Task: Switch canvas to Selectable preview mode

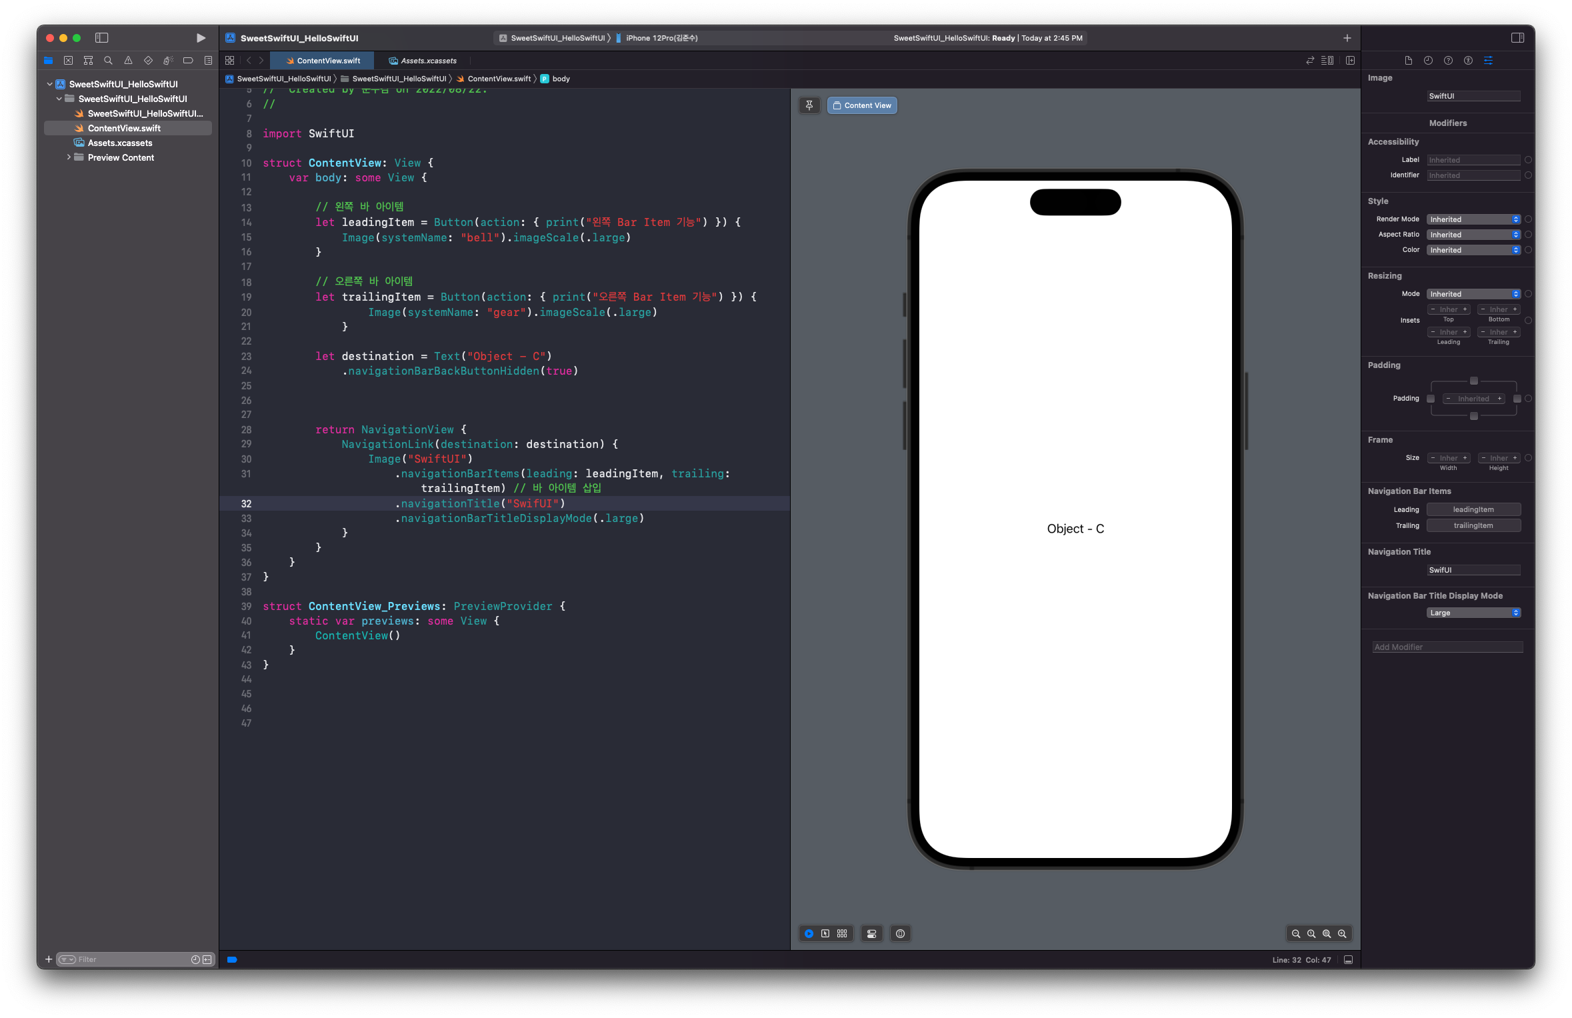Action: 825,933
